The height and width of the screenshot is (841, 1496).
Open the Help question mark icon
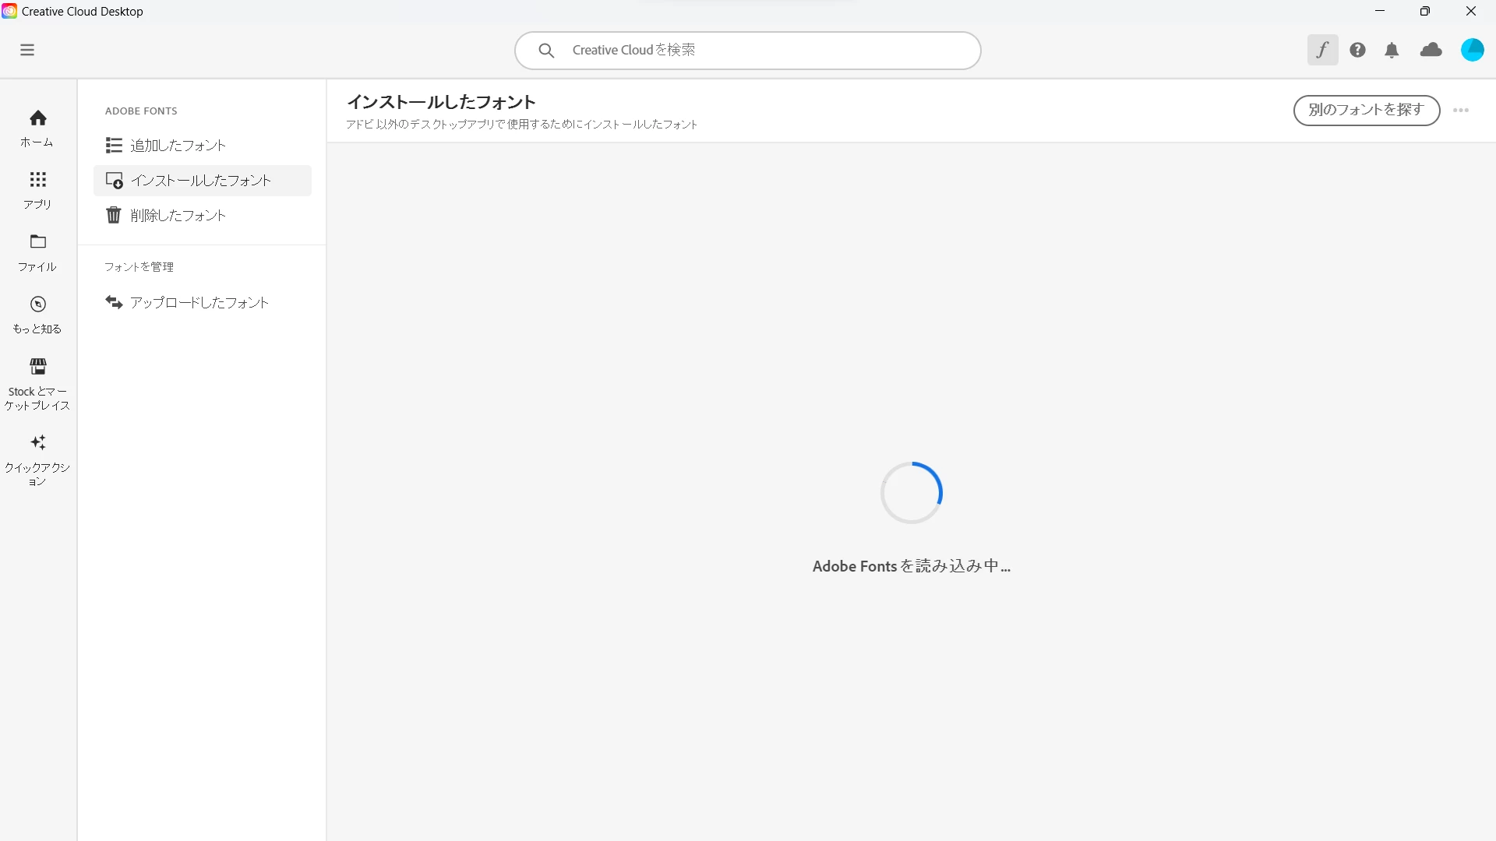1357,50
